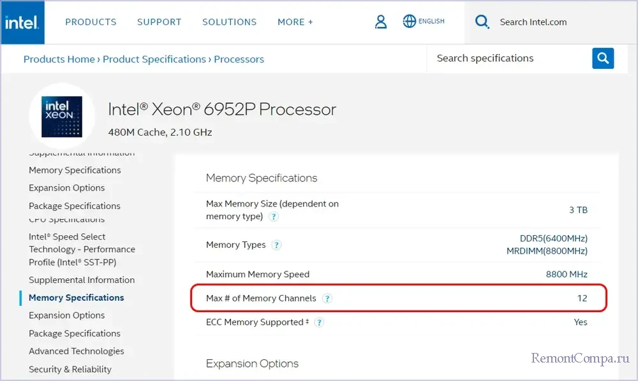Click the Intel.com search magnifier icon

482,22
